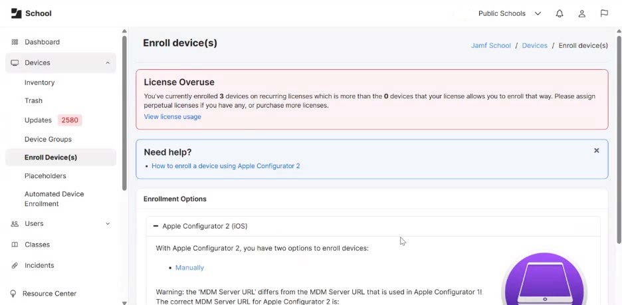This screenshot has width=622, height=305.
Task: Click the Devices monitor icon
Action: (x=15, y=62)
